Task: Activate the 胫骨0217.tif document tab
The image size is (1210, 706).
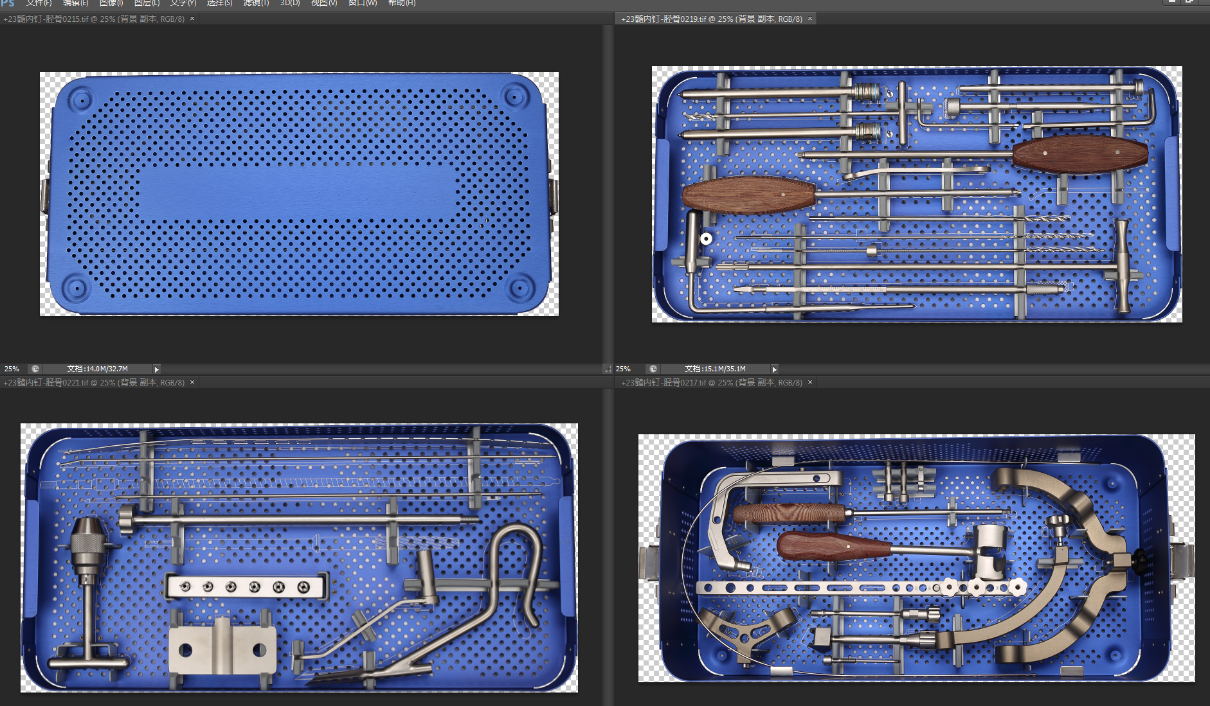Action: pos(712,382)
